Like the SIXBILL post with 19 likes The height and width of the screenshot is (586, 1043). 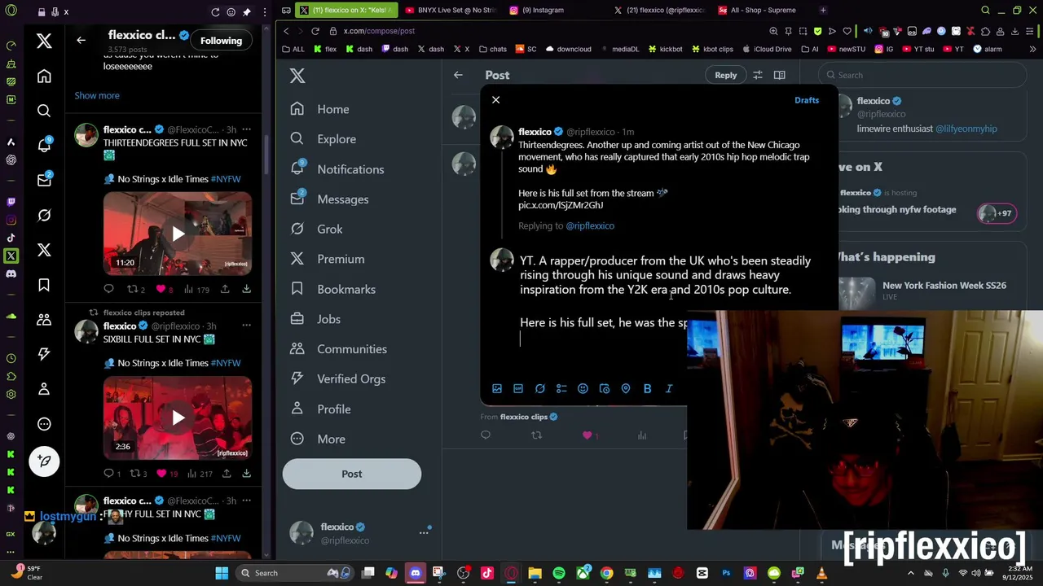tap(161, 473)
